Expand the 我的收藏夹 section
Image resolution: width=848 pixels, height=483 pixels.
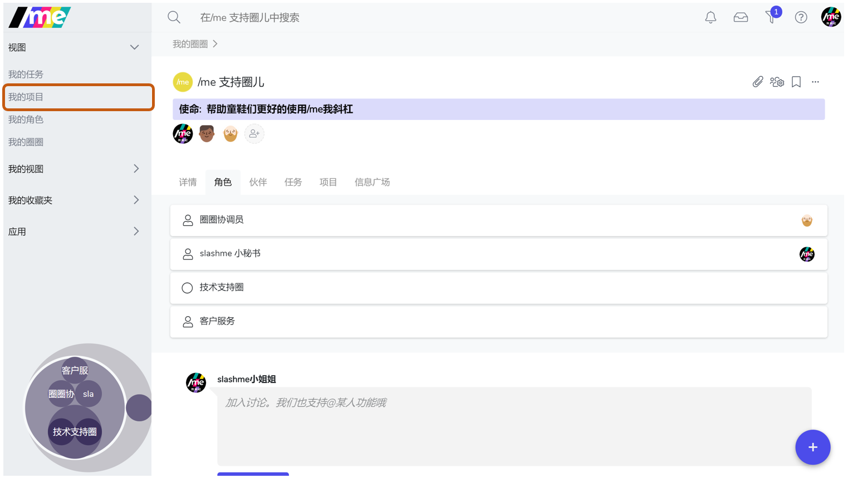point(136,200)
